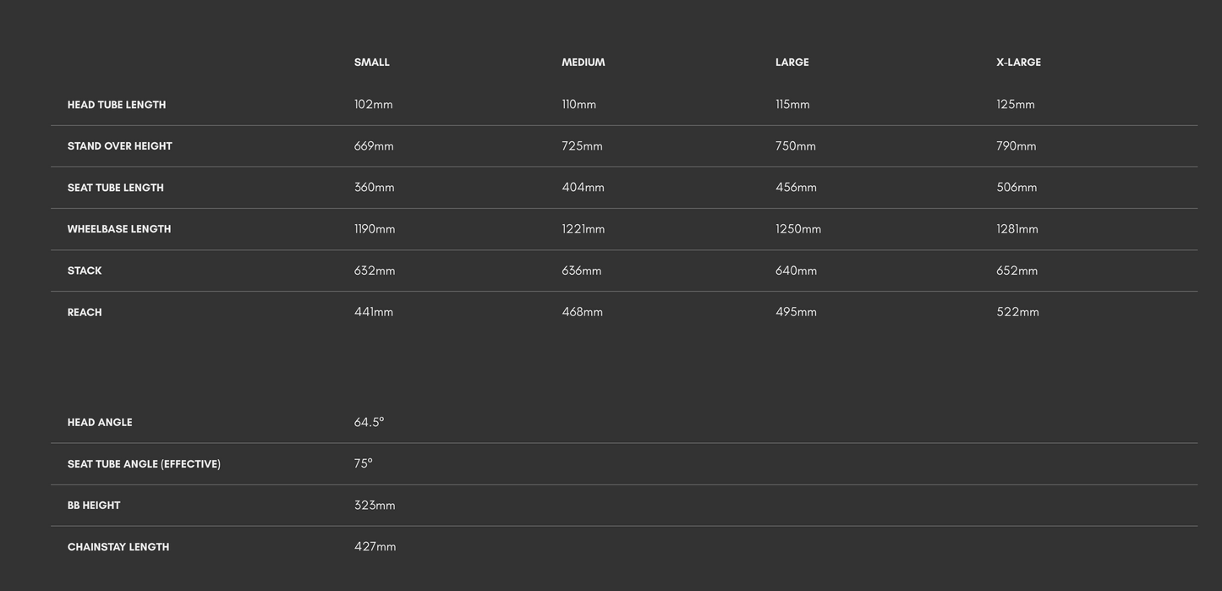1222x591 pixels.
Task: Click the LARGE size column header
Action: click(792, 63)
